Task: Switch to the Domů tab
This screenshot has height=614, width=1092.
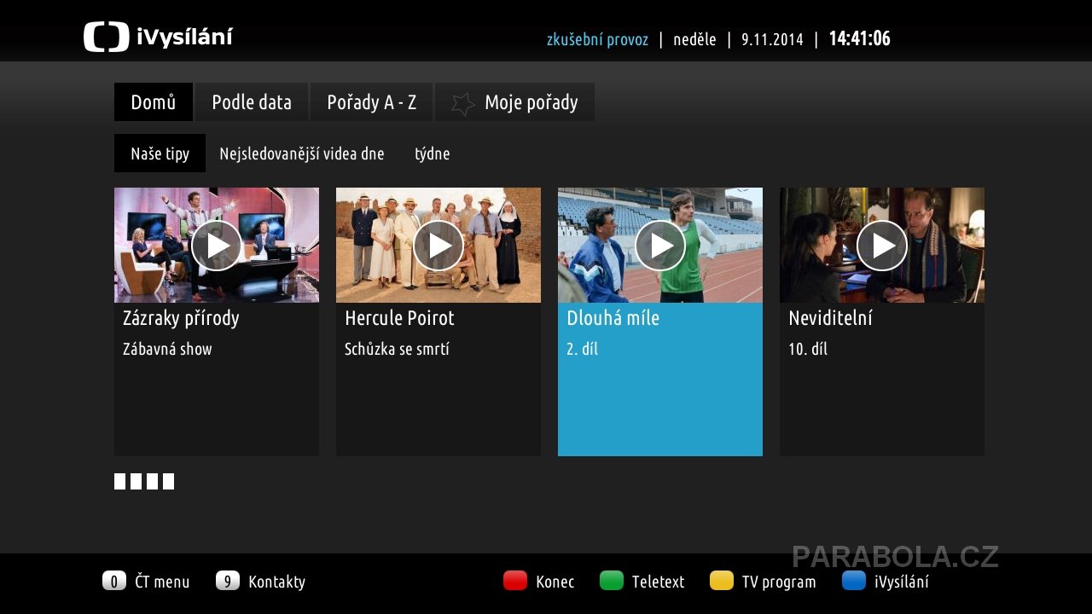Action: click(x=154, y=102)
